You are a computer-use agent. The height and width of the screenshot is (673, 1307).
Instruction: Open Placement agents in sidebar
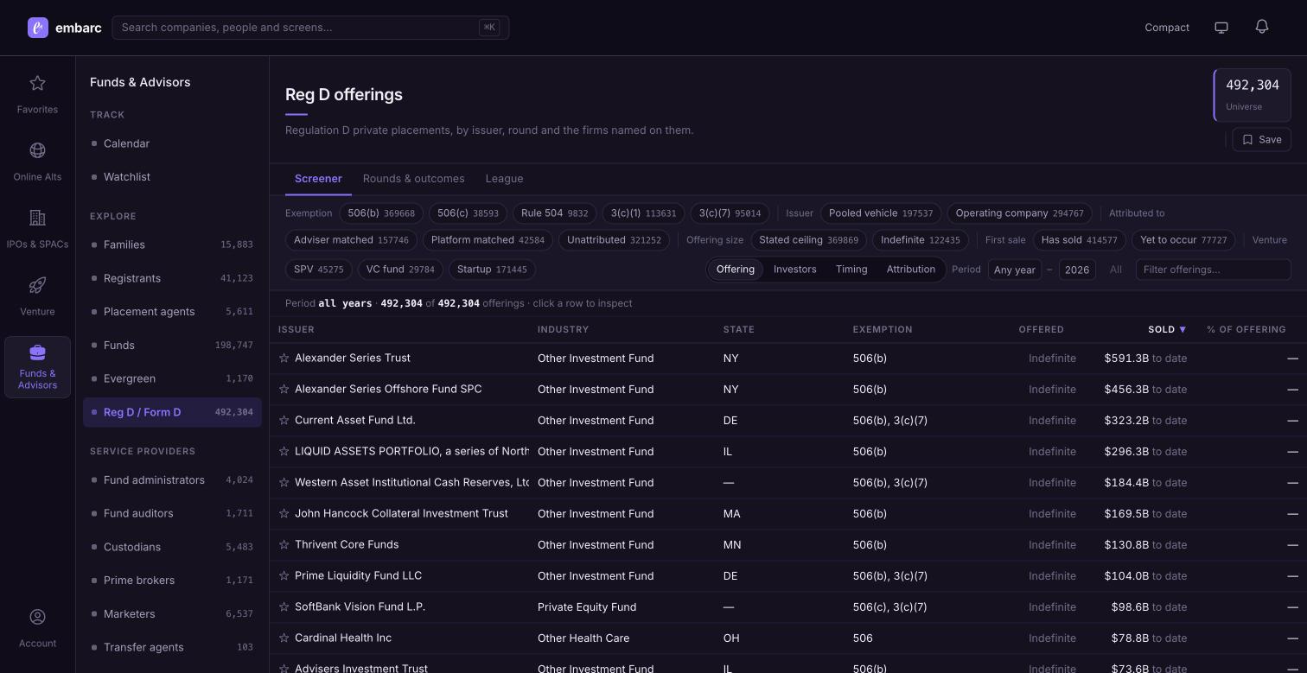[x=172, y=312]
